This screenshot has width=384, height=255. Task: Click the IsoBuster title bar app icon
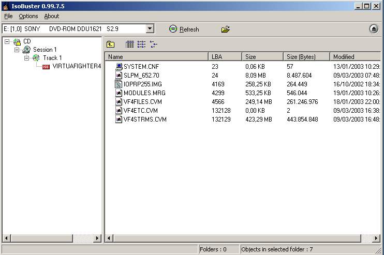point(6,6)
